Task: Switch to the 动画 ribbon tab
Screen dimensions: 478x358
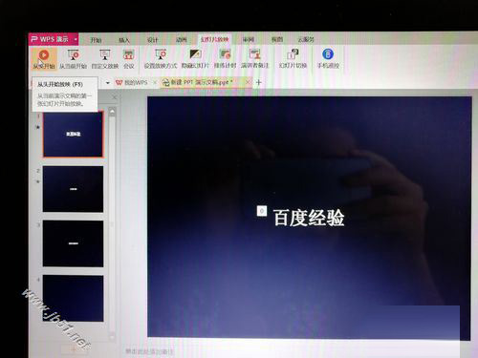Action: (x=181, y=40)
